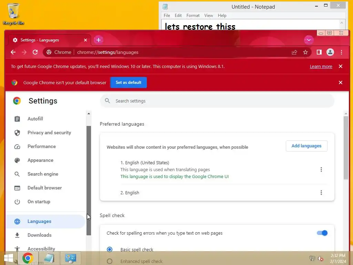Open a new Chrome tab with plus

(x=98, y=40)
